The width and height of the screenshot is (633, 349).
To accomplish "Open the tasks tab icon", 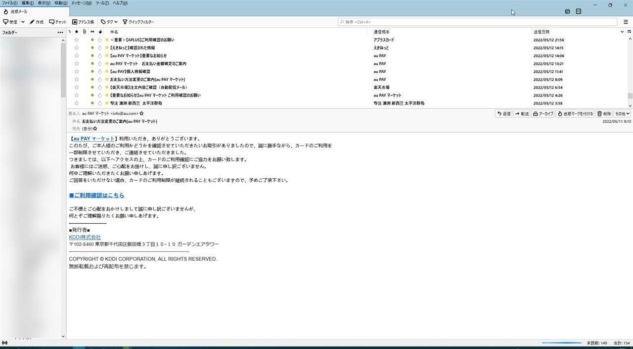I will [x=578, y=11].
